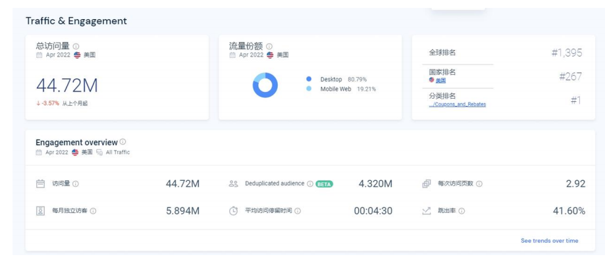Viewport: 605px width, 265px height.
Task: Click the pages icon for 每次访问页数
Action: tap(427, 183)
